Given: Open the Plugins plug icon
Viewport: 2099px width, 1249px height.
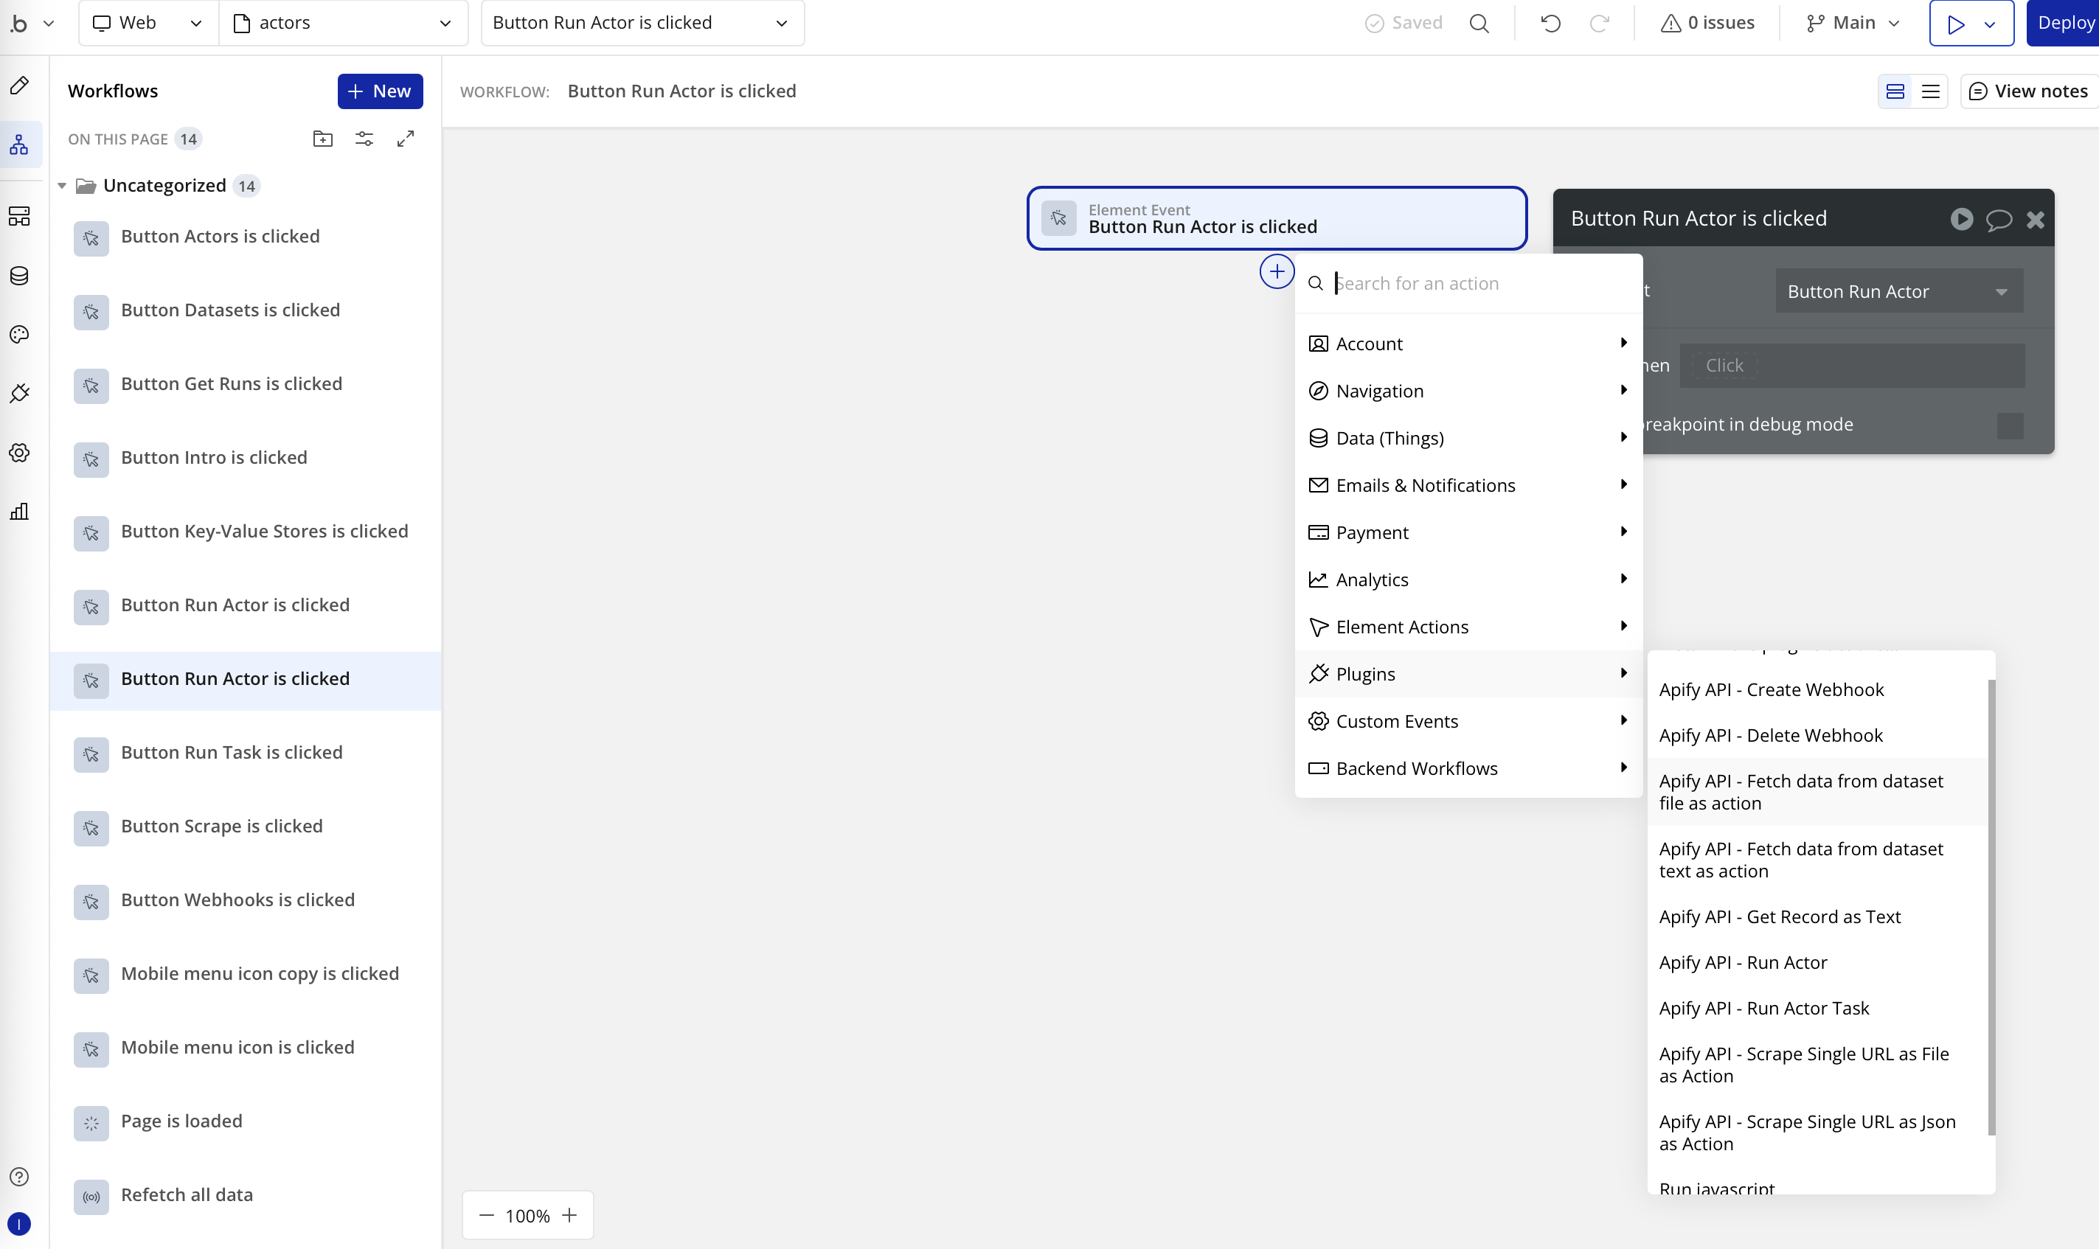Looking at the screenshot, I should point(19,393).
